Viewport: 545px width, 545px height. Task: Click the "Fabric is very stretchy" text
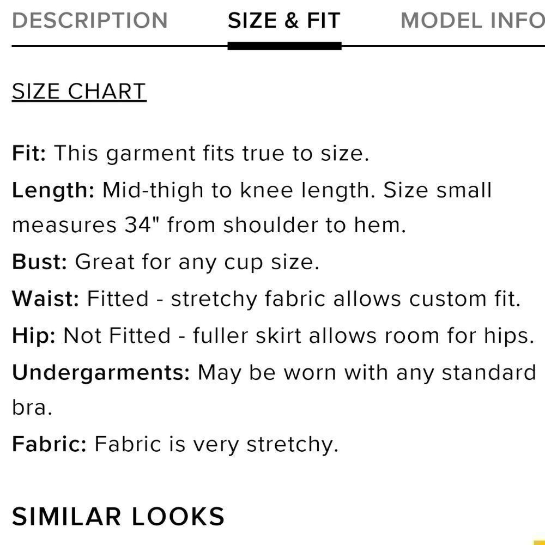point(216,444)
